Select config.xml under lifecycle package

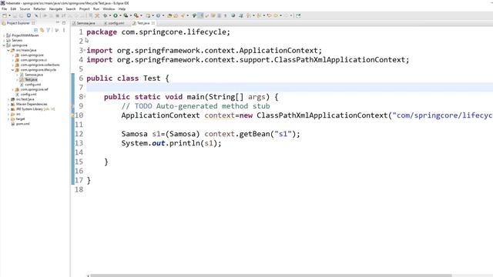point(32,85)
